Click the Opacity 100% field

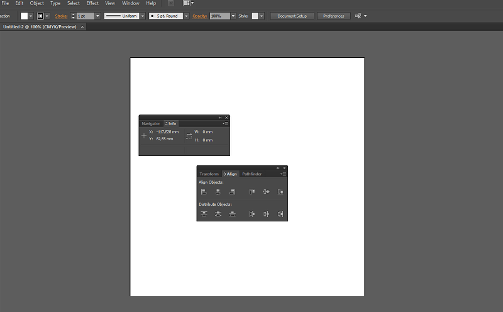pyautogui.click(x=219, y=16)
